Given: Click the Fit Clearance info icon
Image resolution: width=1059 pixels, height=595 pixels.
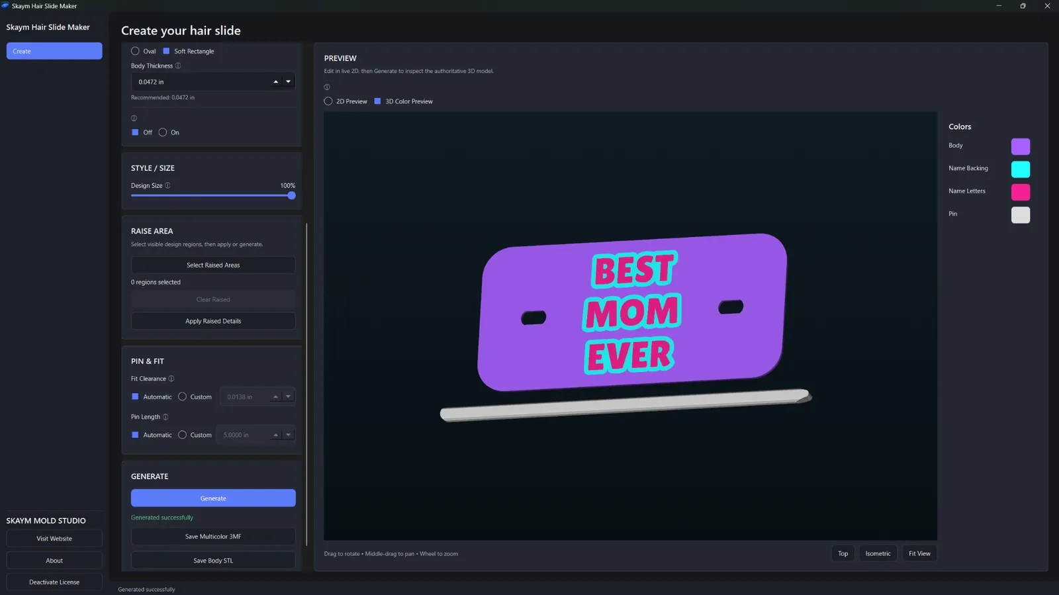Looking at the screenshot, I should coord(171,379).
